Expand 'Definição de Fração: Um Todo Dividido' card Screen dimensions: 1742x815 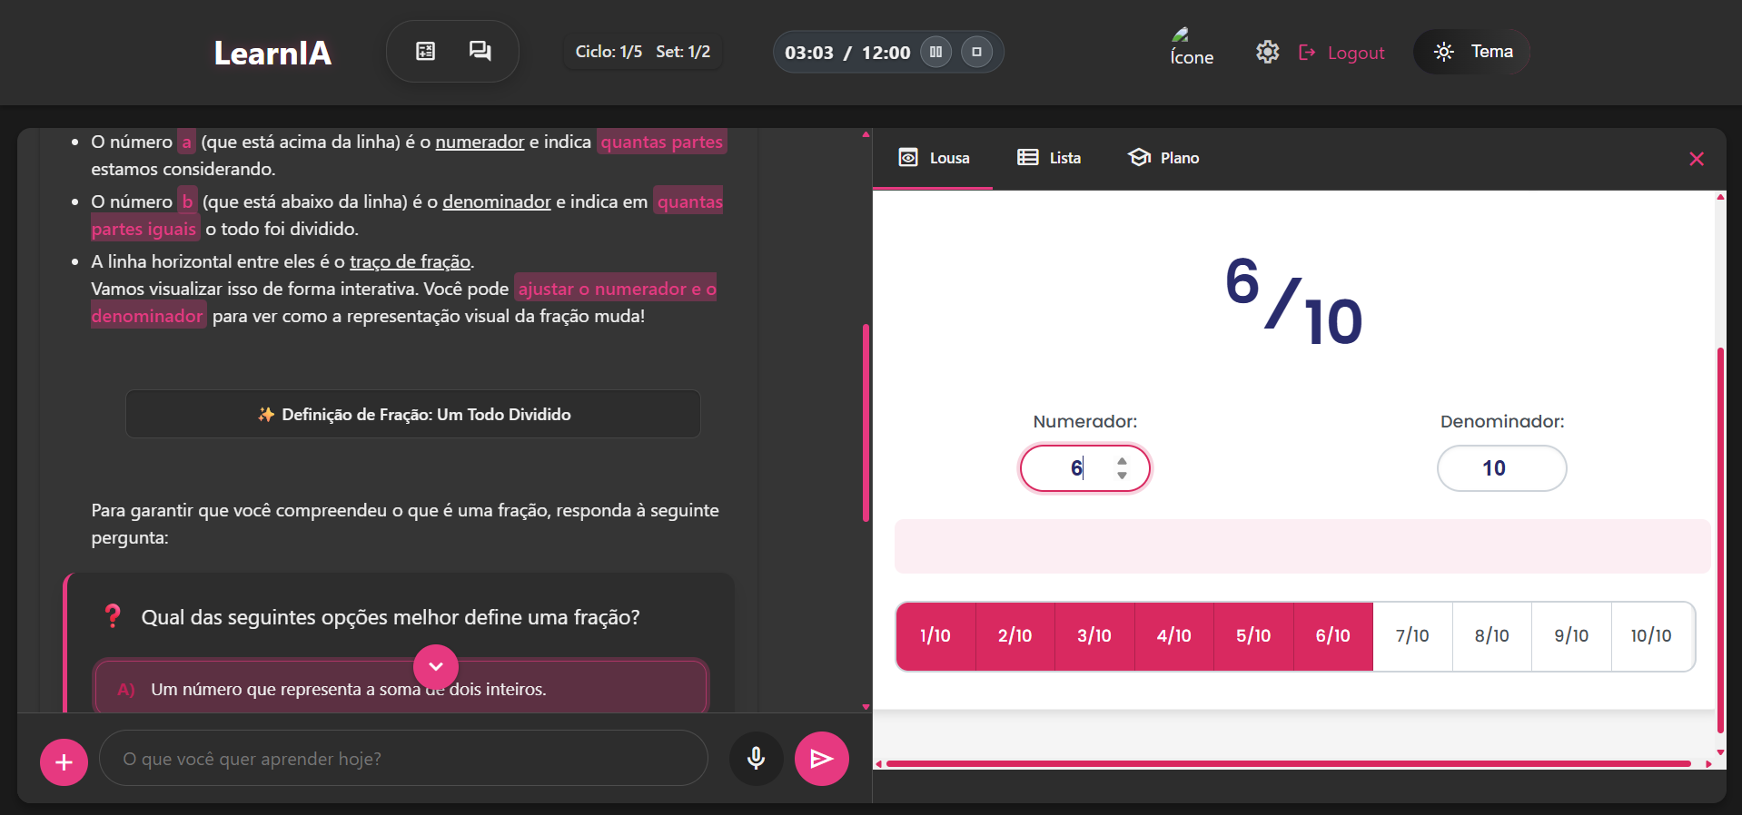pos(413,415)
